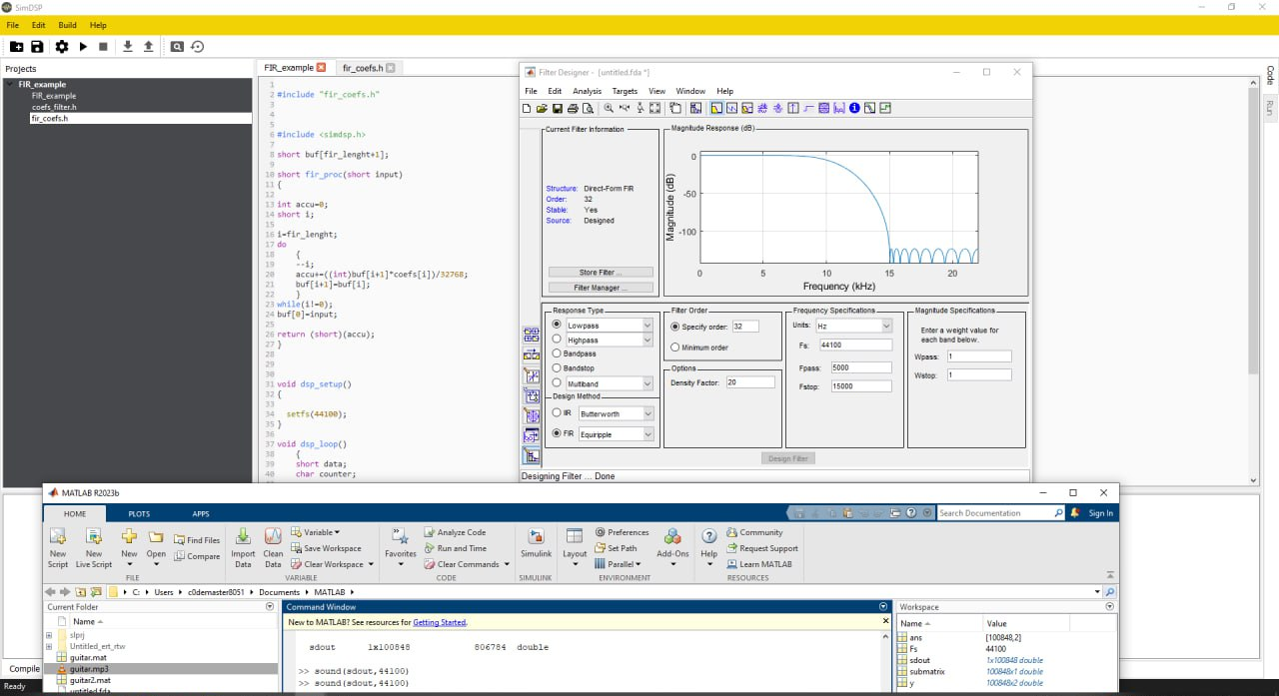Viewport: 1279px width, 696px height.
Task: Open the Lowpass type dropdown
Action: coord(647,326)
